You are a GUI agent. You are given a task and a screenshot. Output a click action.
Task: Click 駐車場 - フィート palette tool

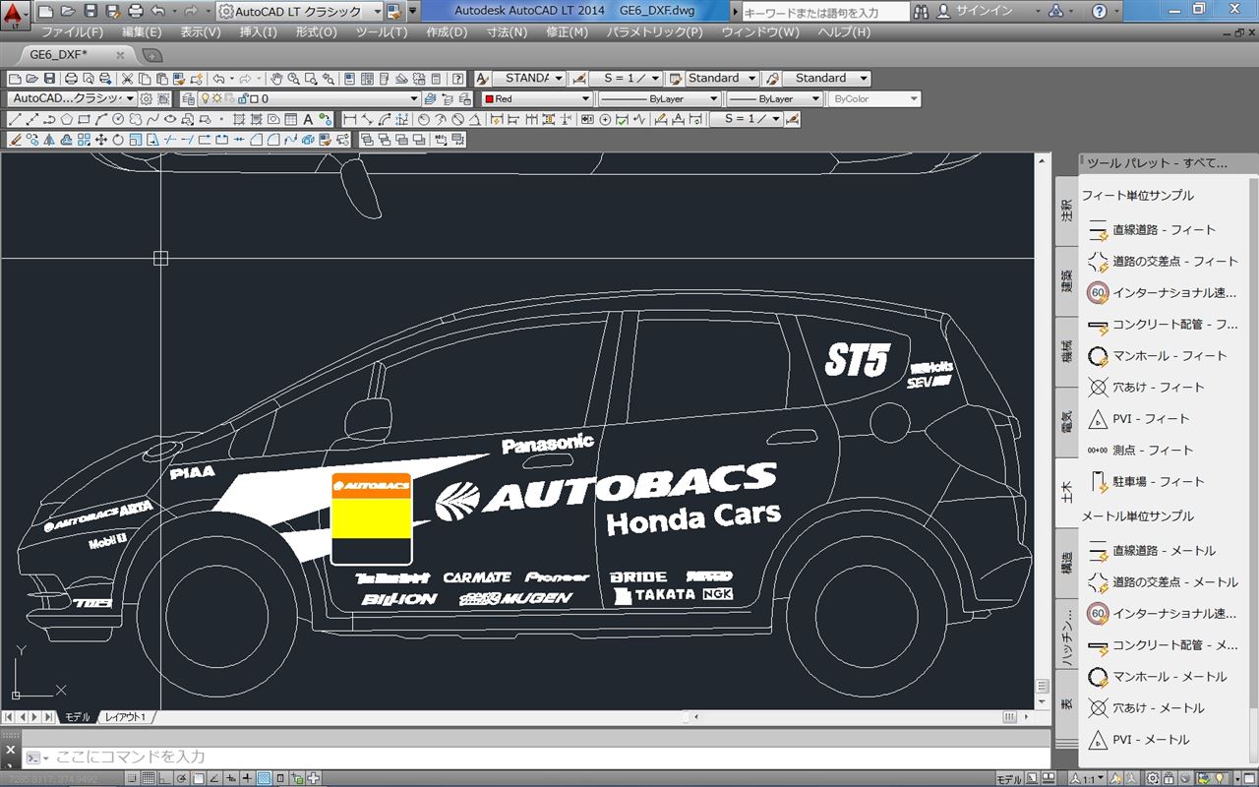coord(1153,481)
